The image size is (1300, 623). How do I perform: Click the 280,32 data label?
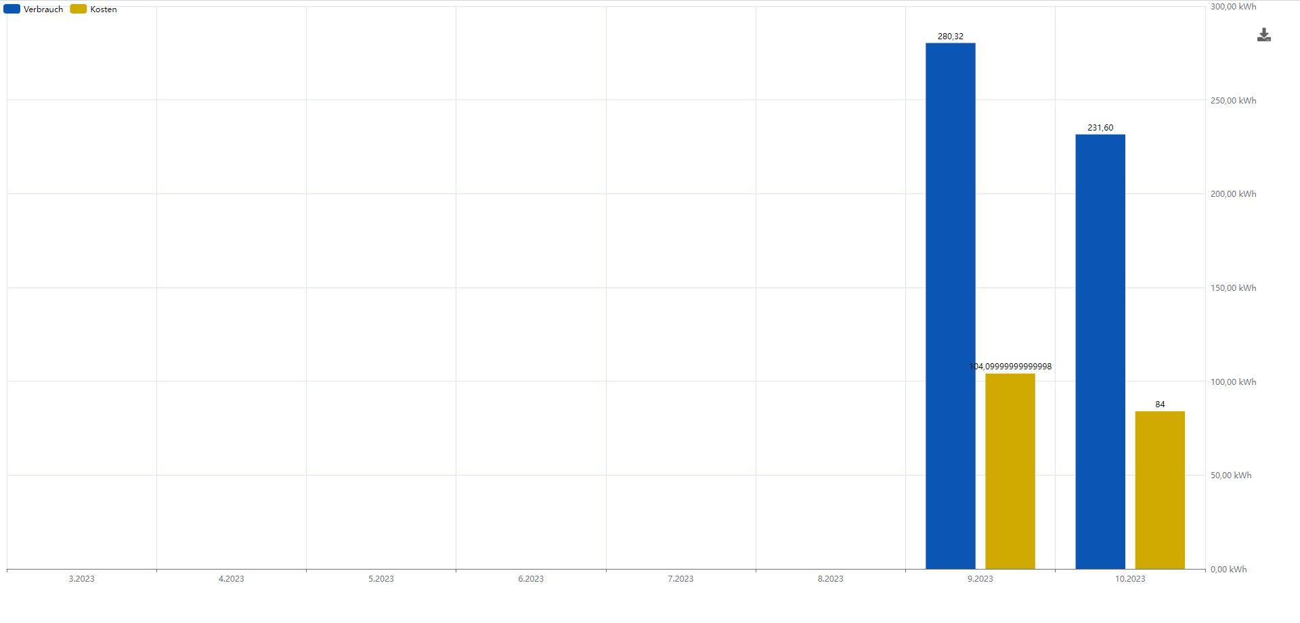[x=951, y=37]
